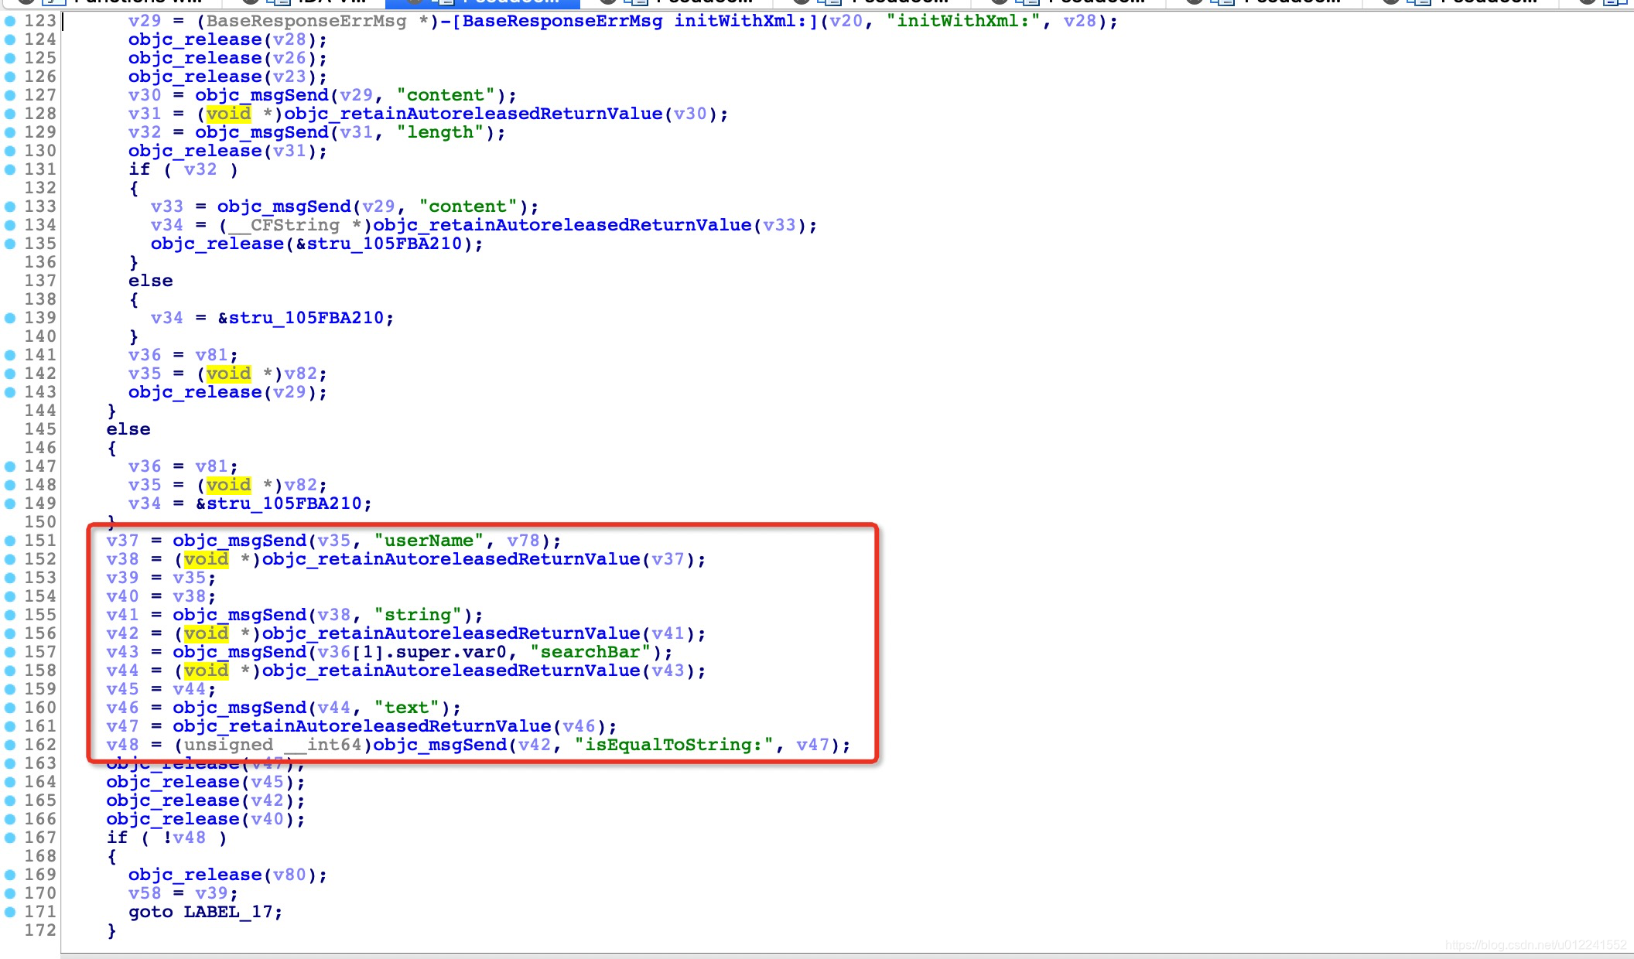Click the highlighted void on line 128
Image resolution: width=1634 pixels, height=959 pixels.
pos(228,114)
